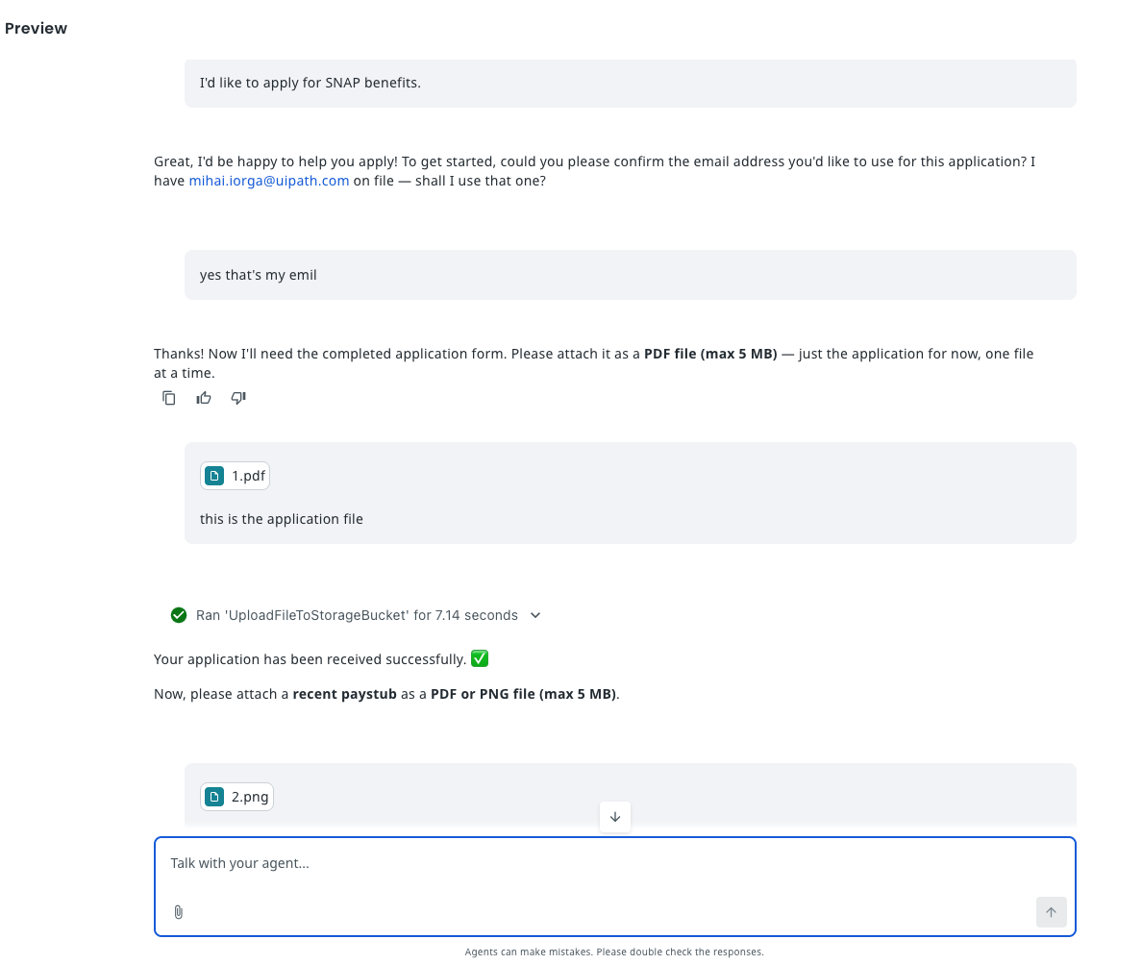This screenshot has height=964, width=1142.
Task: Open the 2.png attachment chip
Action: pos(236,798)
